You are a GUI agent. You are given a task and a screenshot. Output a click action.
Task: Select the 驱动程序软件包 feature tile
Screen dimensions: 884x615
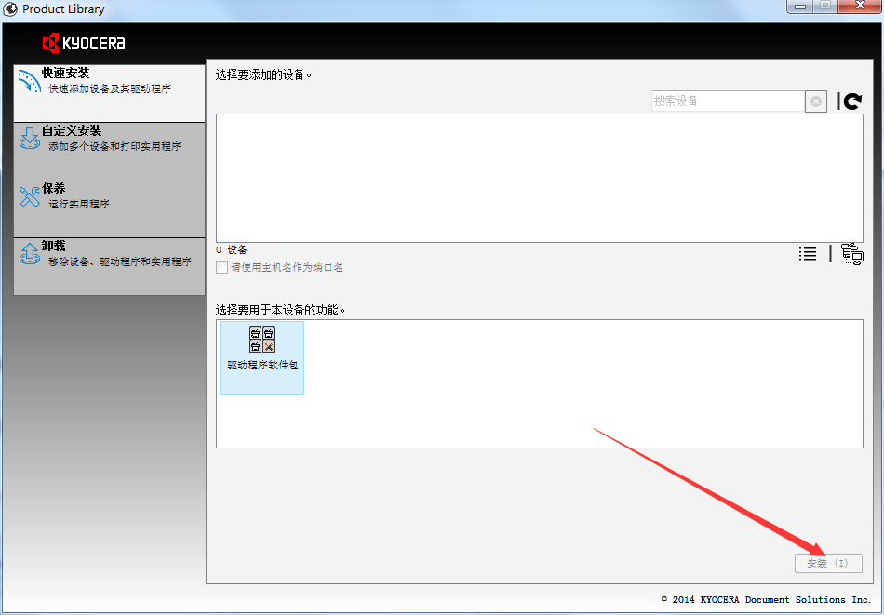(x=262, y=358)
